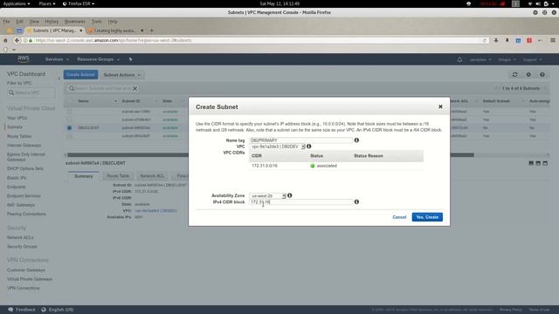This screenshot has height=314, width=559.
Task: Open the Applications menu in the top panel
Action: pyautogui.click(x=17, y=3)
